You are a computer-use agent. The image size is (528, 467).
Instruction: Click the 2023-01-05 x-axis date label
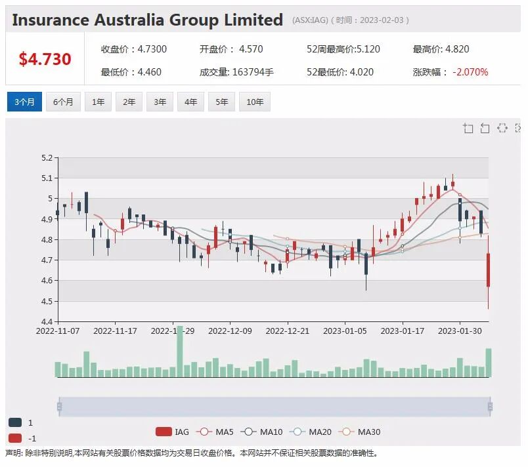(x=345, y=331)
